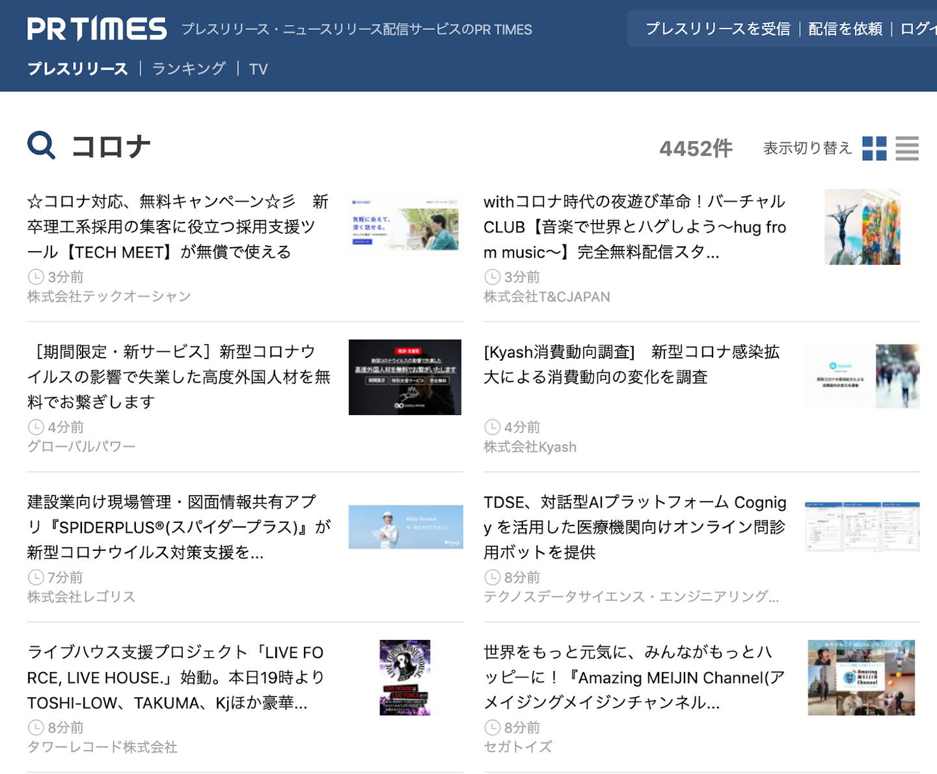Click プレスリリースを受信 link
937x774 pixels.
tap(718, 29)
